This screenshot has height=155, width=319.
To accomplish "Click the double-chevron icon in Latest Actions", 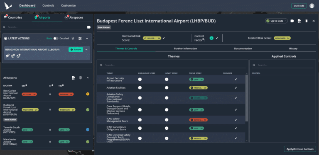I will point(73,39).
